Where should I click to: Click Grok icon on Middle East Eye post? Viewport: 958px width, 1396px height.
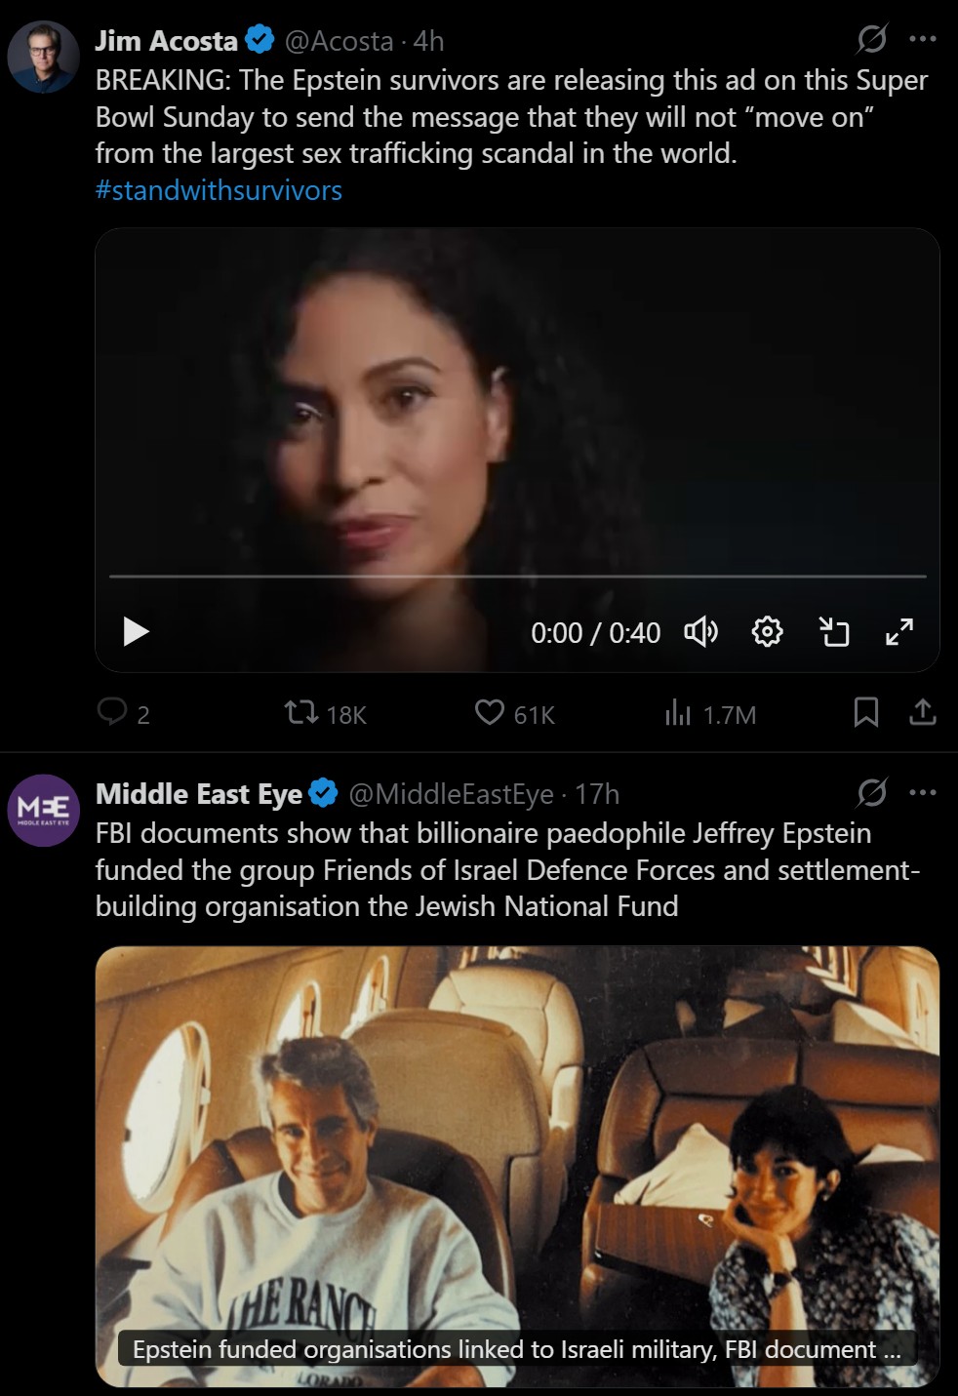pos(871,792)
